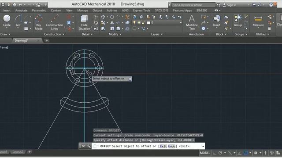Image resolution: width=282 pixels, height=158 pixels.
Task: Toggle object snap tracking in status bar
Action: [x=240, y=153]
